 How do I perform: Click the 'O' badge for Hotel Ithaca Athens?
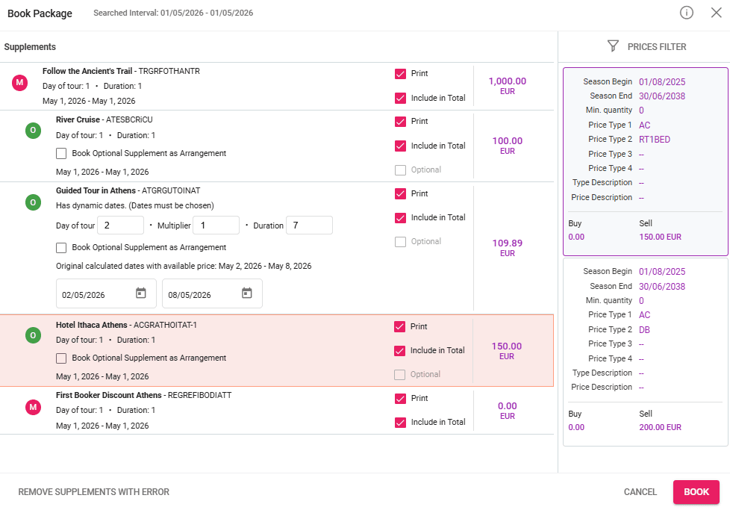(33, 335)
